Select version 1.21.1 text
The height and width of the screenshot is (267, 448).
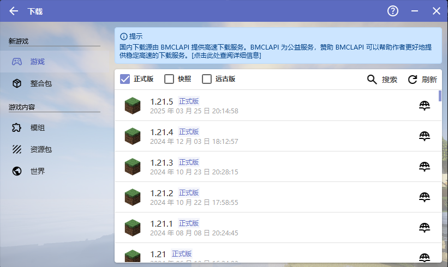162,223
